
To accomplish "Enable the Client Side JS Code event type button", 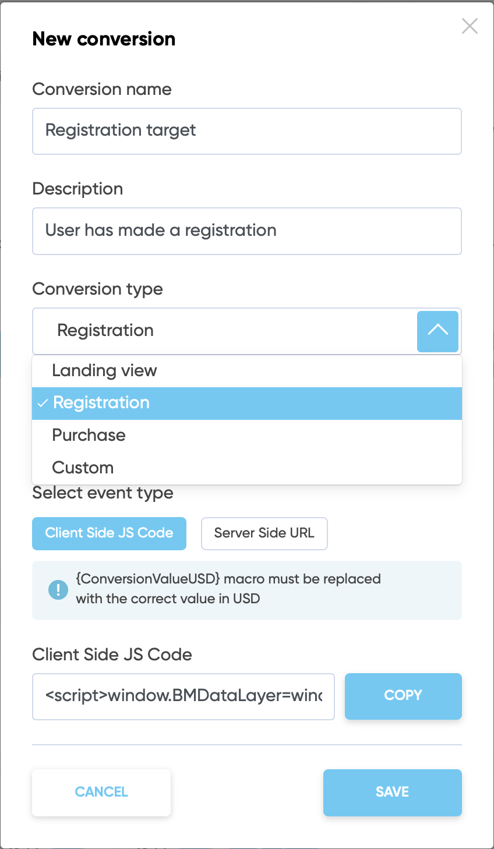I will pyautogui.click(x=109, y=533).
